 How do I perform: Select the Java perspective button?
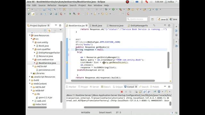[174, 19]
